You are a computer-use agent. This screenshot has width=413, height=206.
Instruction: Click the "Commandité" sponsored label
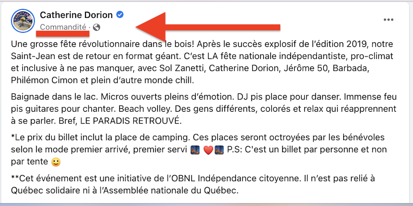(63, 27)
